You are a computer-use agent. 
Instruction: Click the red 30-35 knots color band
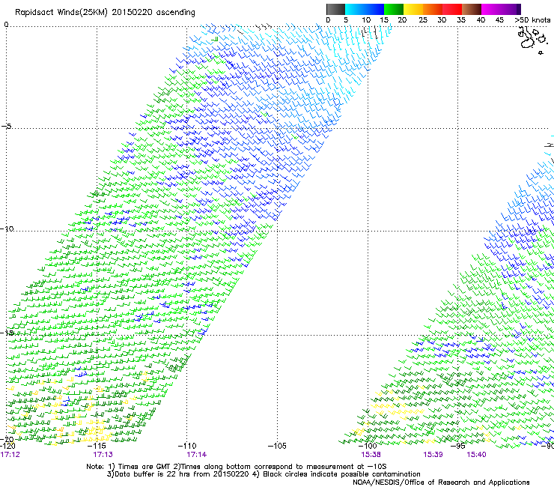[x=452, y=9]
